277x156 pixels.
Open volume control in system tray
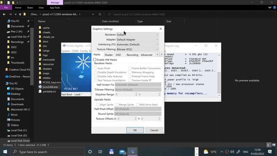pos(232,152)
